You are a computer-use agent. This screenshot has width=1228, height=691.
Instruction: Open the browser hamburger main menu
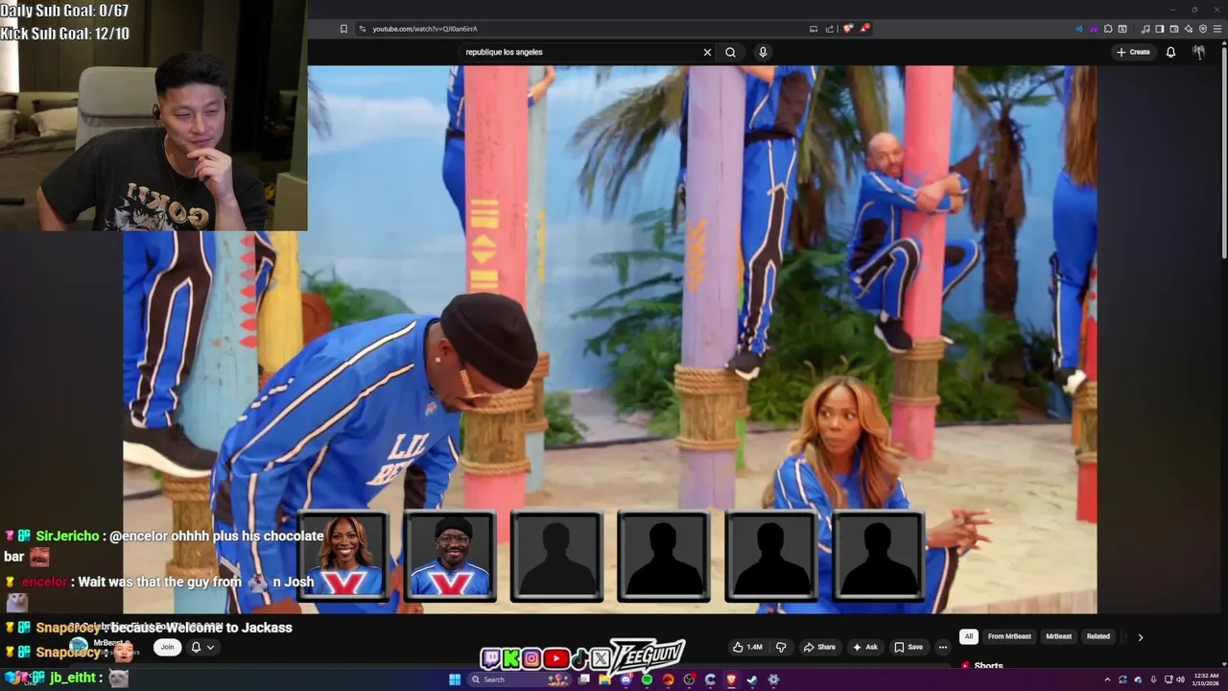pos(1217,29)
